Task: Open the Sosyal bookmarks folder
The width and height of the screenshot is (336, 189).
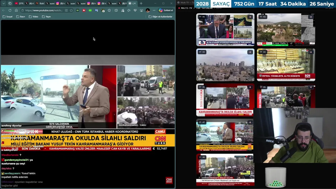Action: (x=7, y=17)
